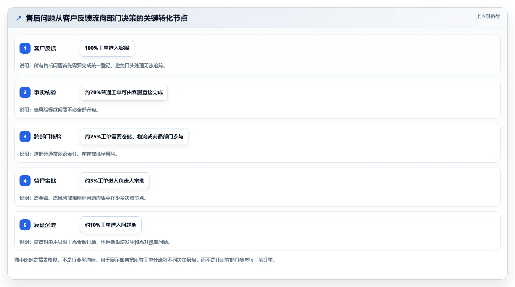Click the arrow icon beside the title
515x287 pixels.
[19, 18]
